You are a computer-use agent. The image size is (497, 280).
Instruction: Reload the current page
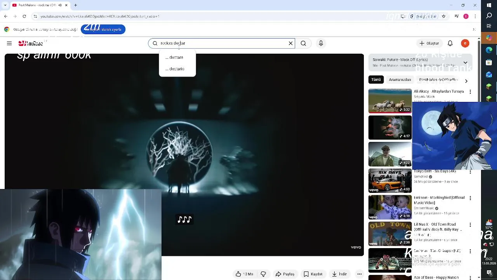pyautogui.click(x=24, y=16)
